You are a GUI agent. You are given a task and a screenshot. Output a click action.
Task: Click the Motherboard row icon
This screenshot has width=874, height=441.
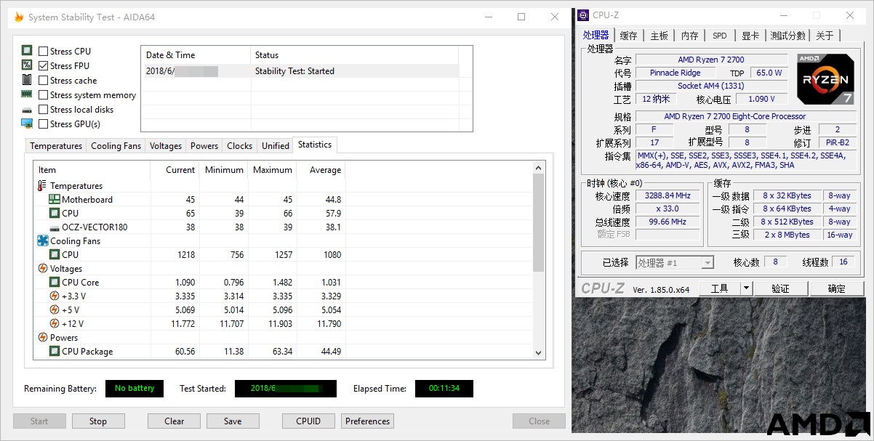(x=55, y=200)
